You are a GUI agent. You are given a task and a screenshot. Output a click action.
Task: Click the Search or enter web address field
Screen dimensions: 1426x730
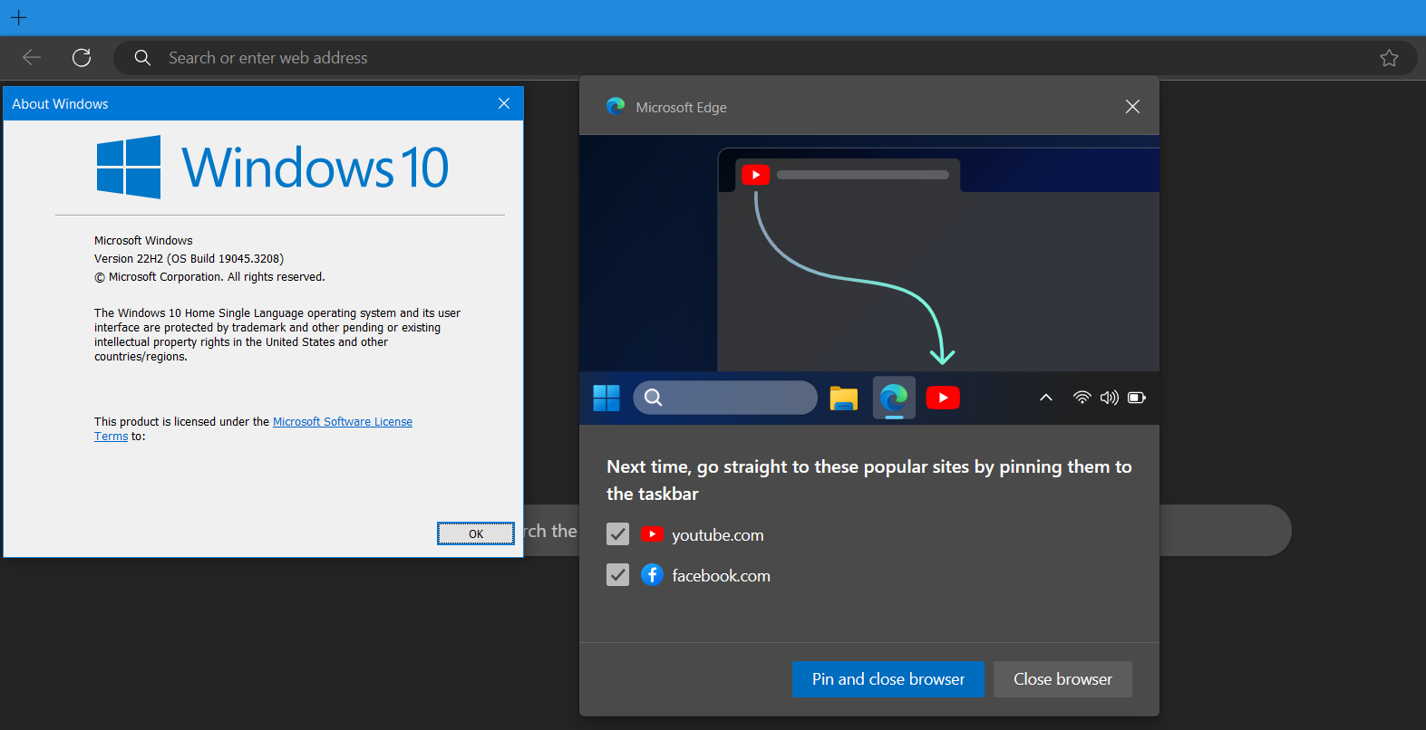725,58
